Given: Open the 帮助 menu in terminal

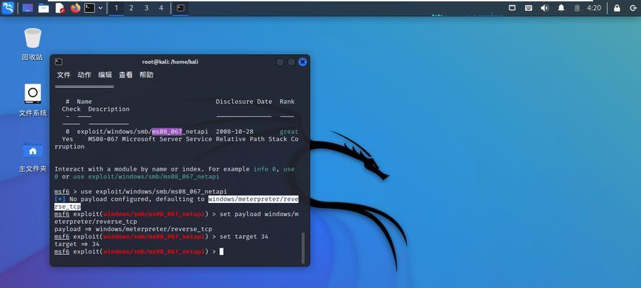Looking at the screenshot, I should [x=146, y=75].
